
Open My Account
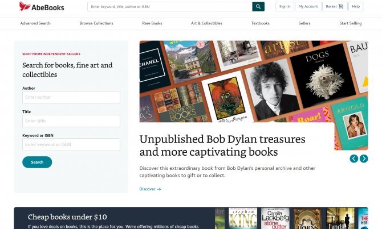click(x=308, y=7)
